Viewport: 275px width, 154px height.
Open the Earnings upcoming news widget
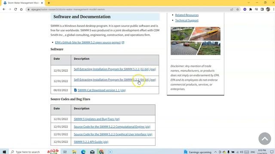click(x=198, y=152)
